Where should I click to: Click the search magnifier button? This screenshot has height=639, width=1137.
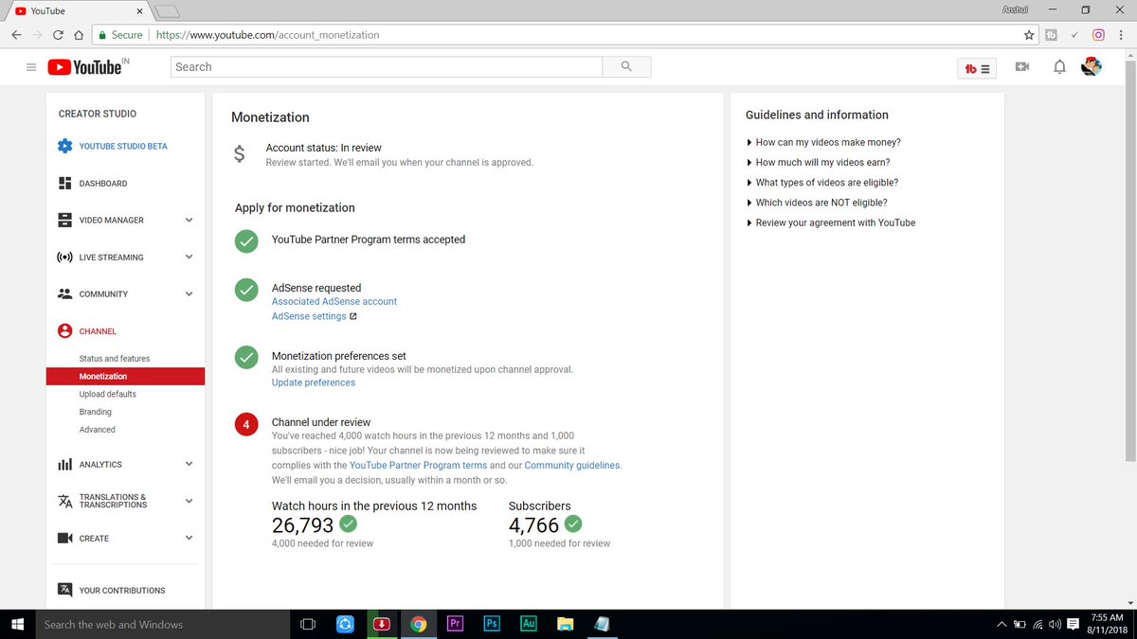[x=626, y=67]
